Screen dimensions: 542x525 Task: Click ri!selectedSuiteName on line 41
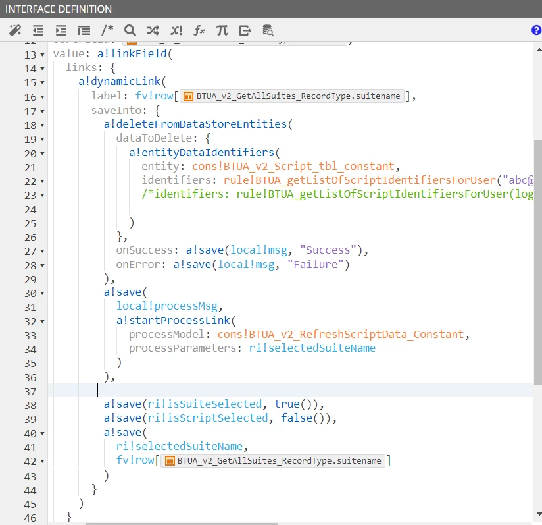[x=180, y=447]
